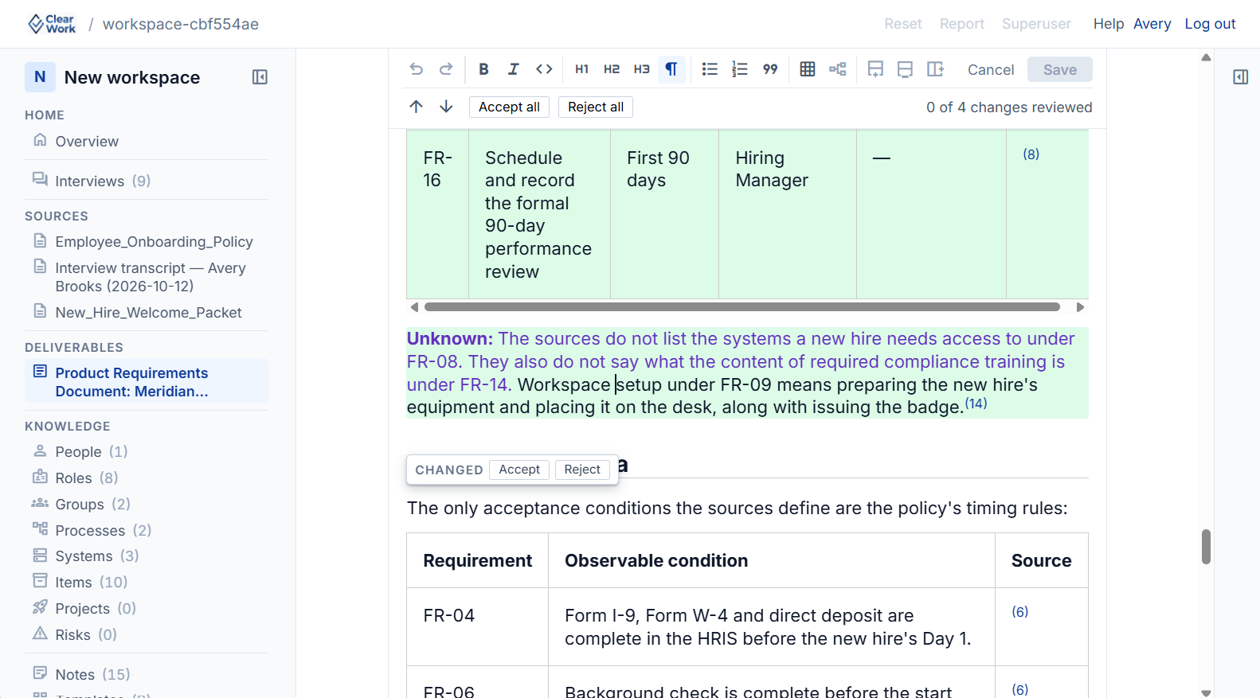Open the New_Hire_Welcome_Packet source

pyautogui.click(x=147, y=312)
